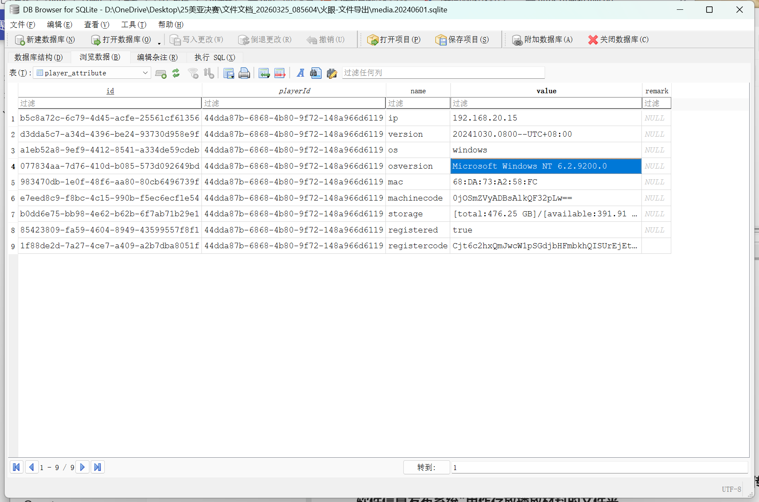Image resolution: width=759 pixels, height=502 pixels.
Task: Open the 工具 (Tools) menu
Action: 134,25
